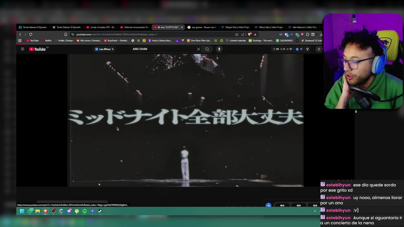Screen dimensions: 404x227
Task: Reload the page with the refresh icon
Action: (x=31, y=34)
